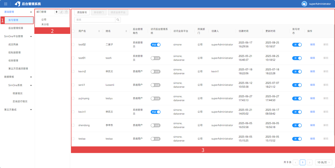Toggle backend access switch for test02

click(x=155, y=45)
